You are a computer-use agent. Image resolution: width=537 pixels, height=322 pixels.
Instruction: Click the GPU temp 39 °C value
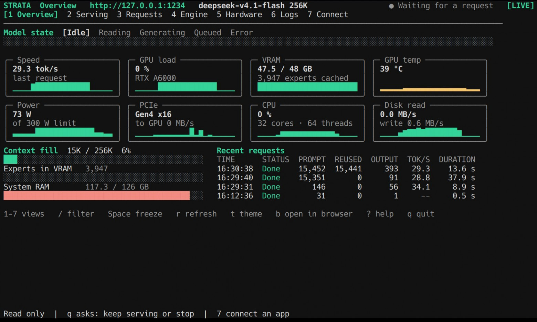(x=391, y=69)
